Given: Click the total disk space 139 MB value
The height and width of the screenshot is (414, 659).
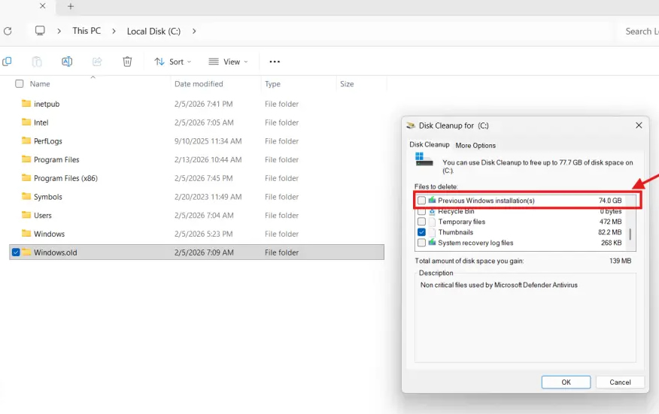Looking at the screenshot, I should click(x=621, y=261).
